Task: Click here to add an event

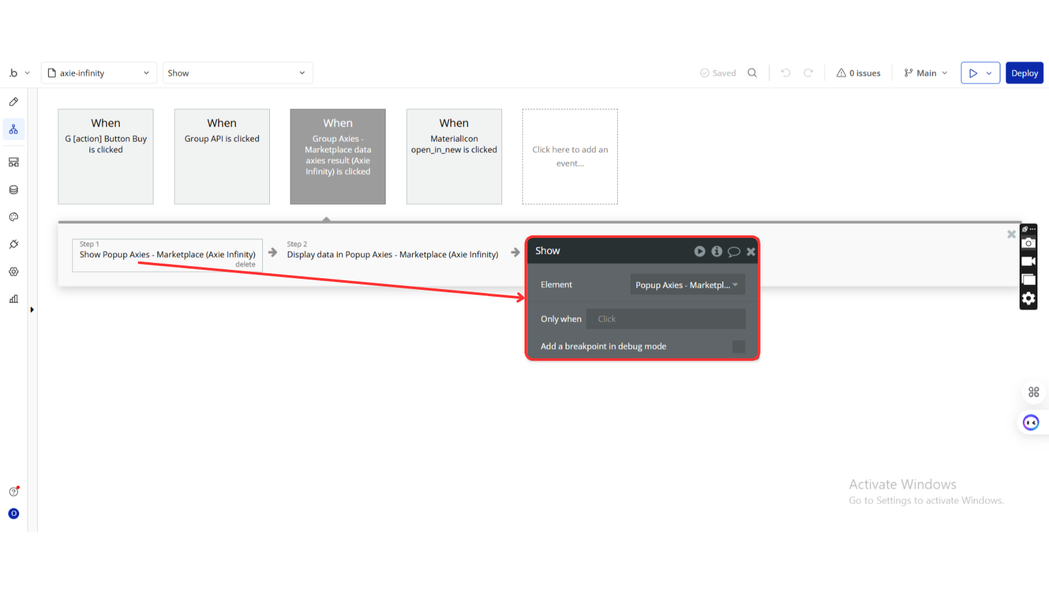Action: pyautogui.click(x=570, y=157)
